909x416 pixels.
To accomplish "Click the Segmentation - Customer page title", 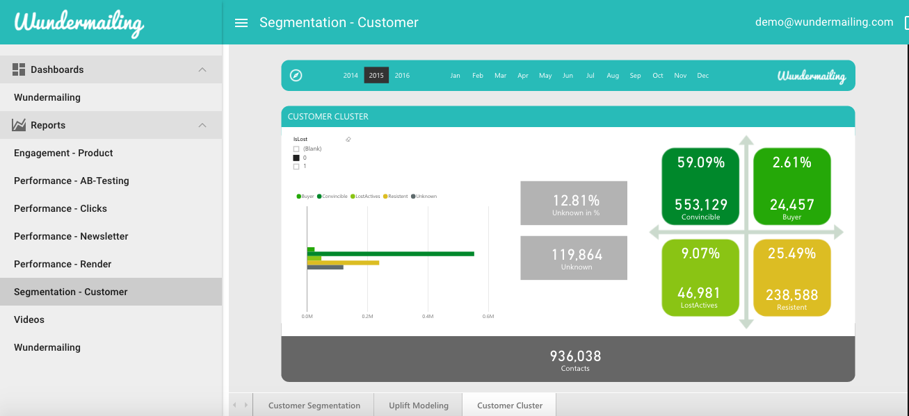I will pyautogui.click(x=339, y=22).
